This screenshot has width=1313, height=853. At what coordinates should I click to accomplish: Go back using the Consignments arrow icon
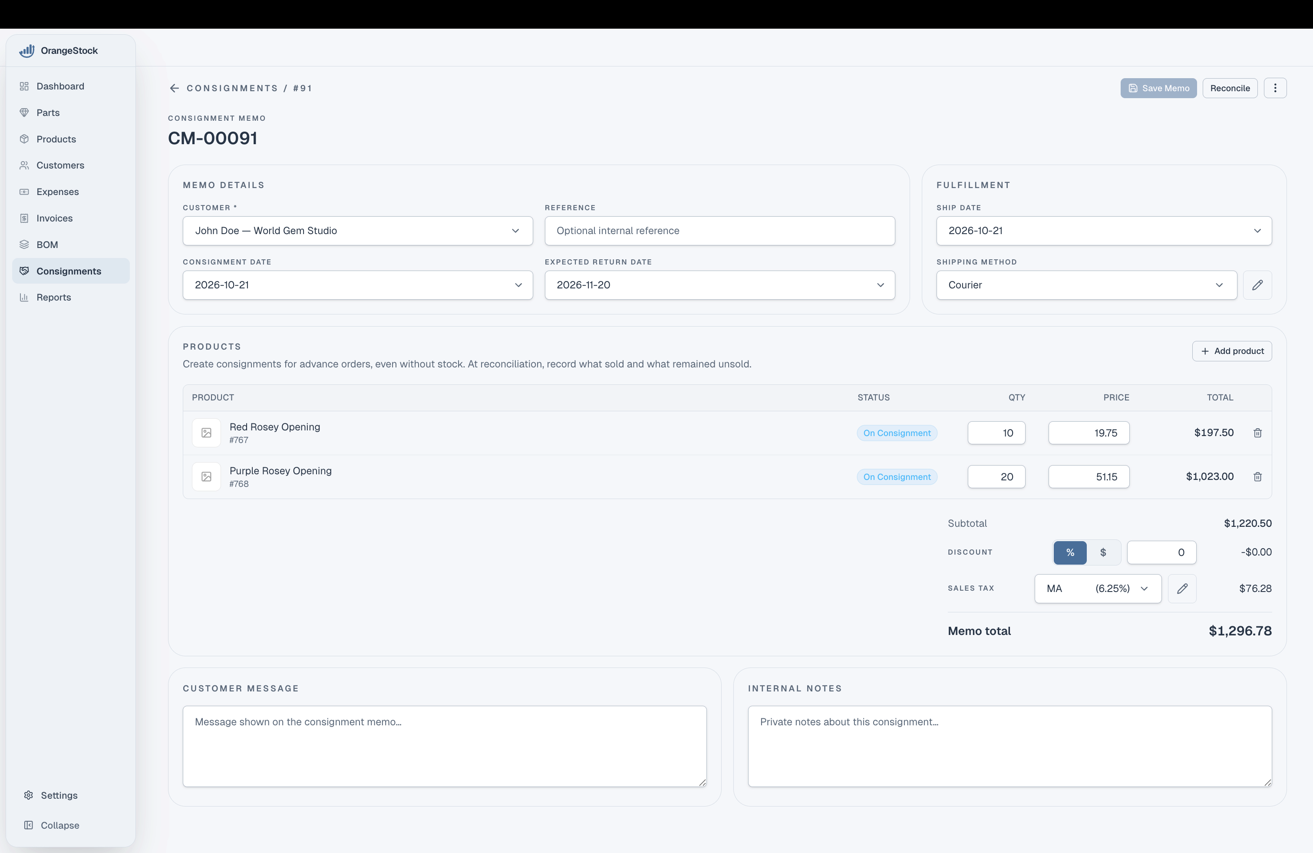(x=175, y=88)
